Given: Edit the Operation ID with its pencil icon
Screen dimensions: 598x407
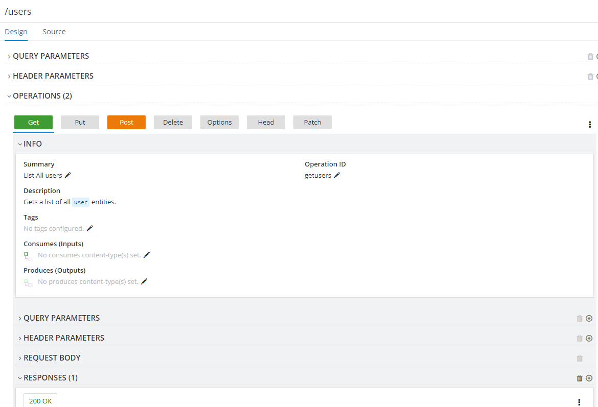Looking at the screenshot, I should [337, 175].
